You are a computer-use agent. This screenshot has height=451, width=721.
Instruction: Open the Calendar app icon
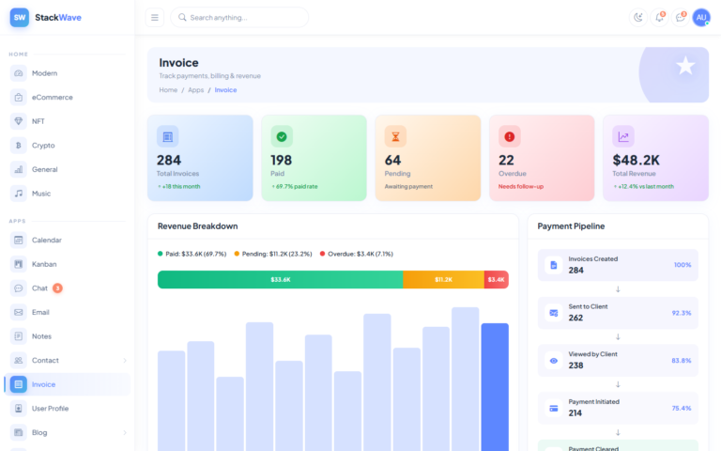coord(18,240)
